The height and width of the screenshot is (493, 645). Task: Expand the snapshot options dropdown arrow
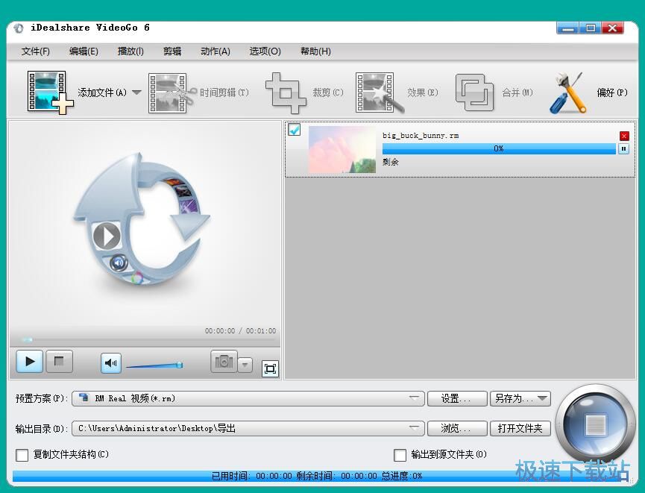click(x=245, y=365)
